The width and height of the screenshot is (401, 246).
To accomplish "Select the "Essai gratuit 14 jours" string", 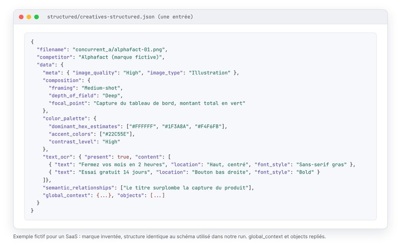I will 114,172.
